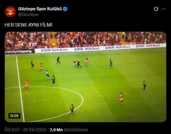Click the dark-kit player at the bottom of the center circle
The width and height of the screenshot is (171, 134).
tap(72, 110)
